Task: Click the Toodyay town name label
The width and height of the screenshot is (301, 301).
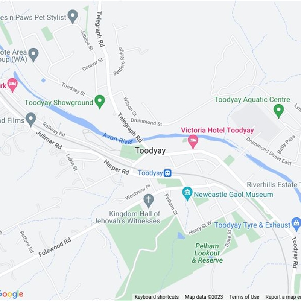Action: tap(150, 150)
